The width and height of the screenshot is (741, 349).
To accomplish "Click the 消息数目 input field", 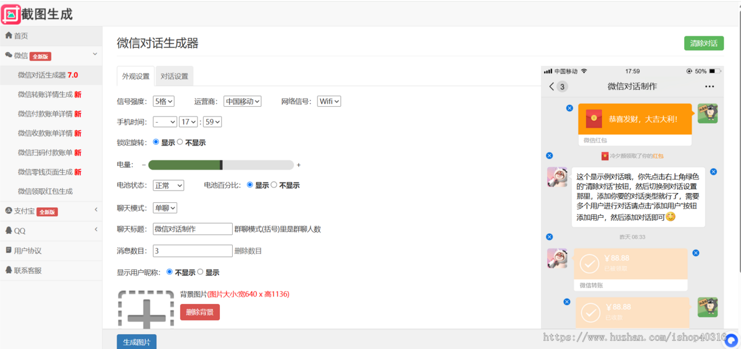I will tap(193, 251).
